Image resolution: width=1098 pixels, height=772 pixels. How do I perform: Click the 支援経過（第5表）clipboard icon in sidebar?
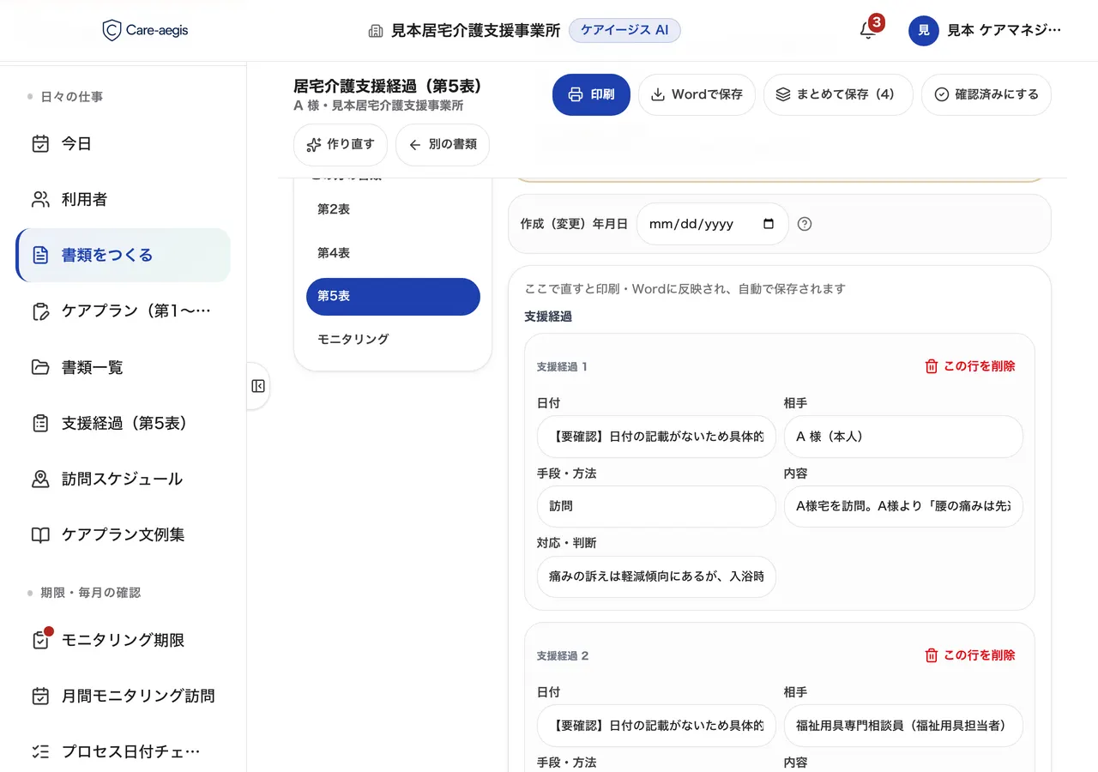(x=40, y=423)
